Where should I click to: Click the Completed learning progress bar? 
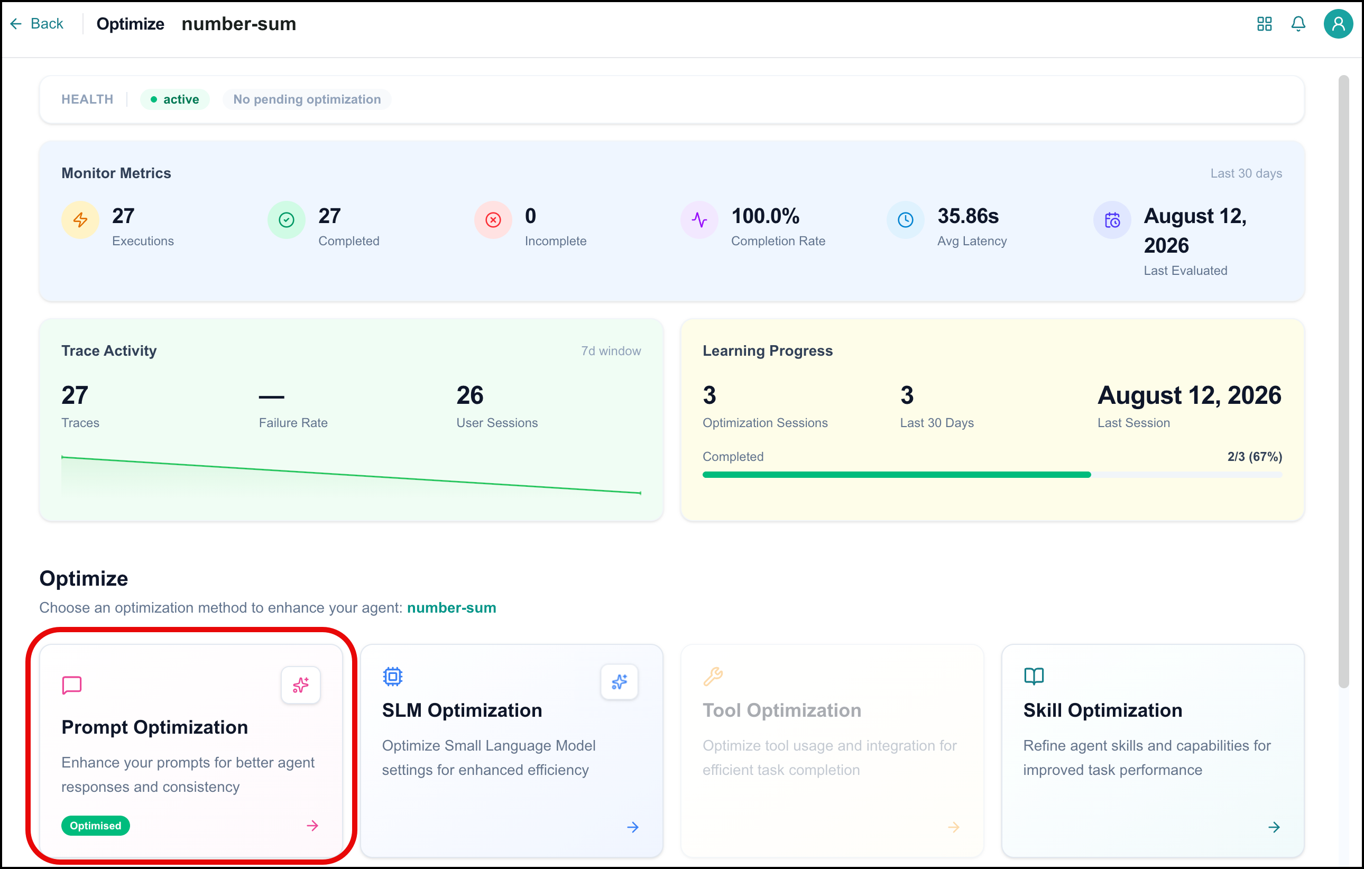(x=992, y=475)
